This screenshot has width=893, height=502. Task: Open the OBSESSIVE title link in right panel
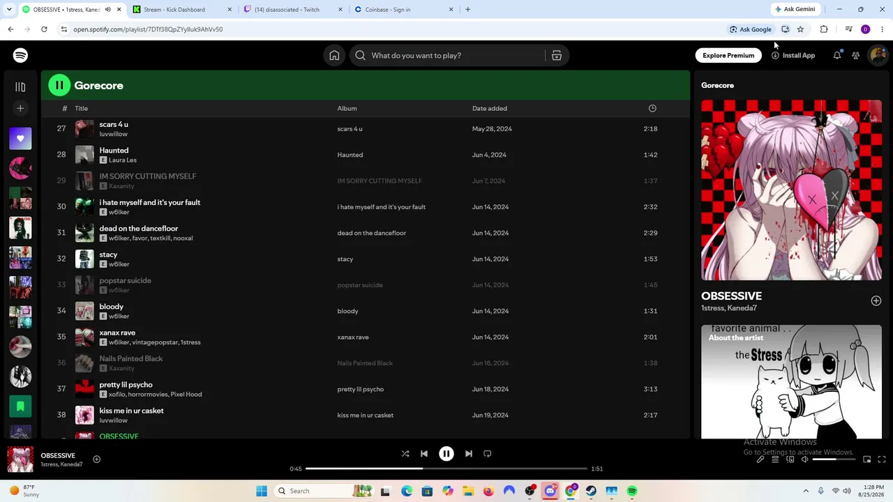coord(731,296)
